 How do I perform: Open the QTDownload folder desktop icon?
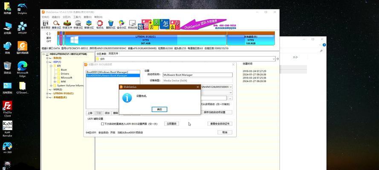coord(22,88)
